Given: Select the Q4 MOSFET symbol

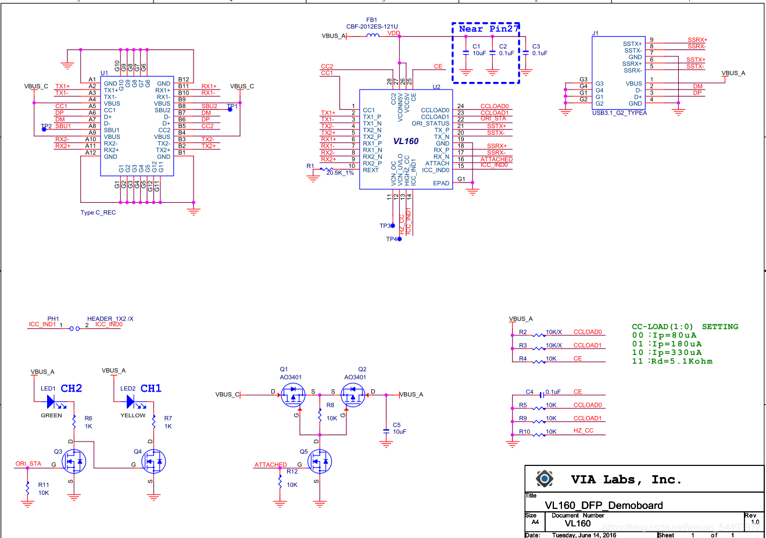Looking at the screenshot, I should (x=154, y=461).
